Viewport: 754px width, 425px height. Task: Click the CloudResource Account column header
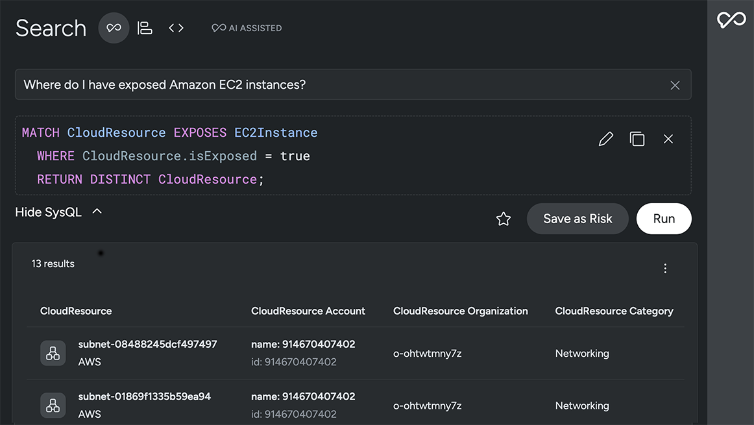(x=308, y=311)
